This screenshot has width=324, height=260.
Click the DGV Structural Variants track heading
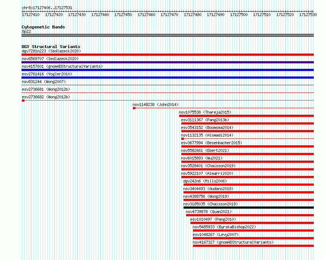(51, 47)
